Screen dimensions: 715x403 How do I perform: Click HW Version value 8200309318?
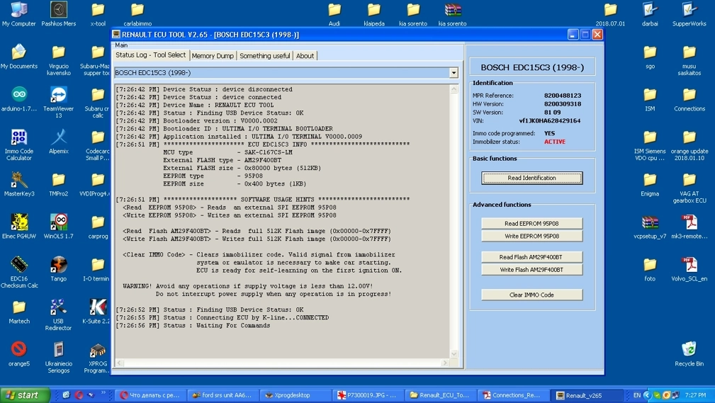pos(562,104)
